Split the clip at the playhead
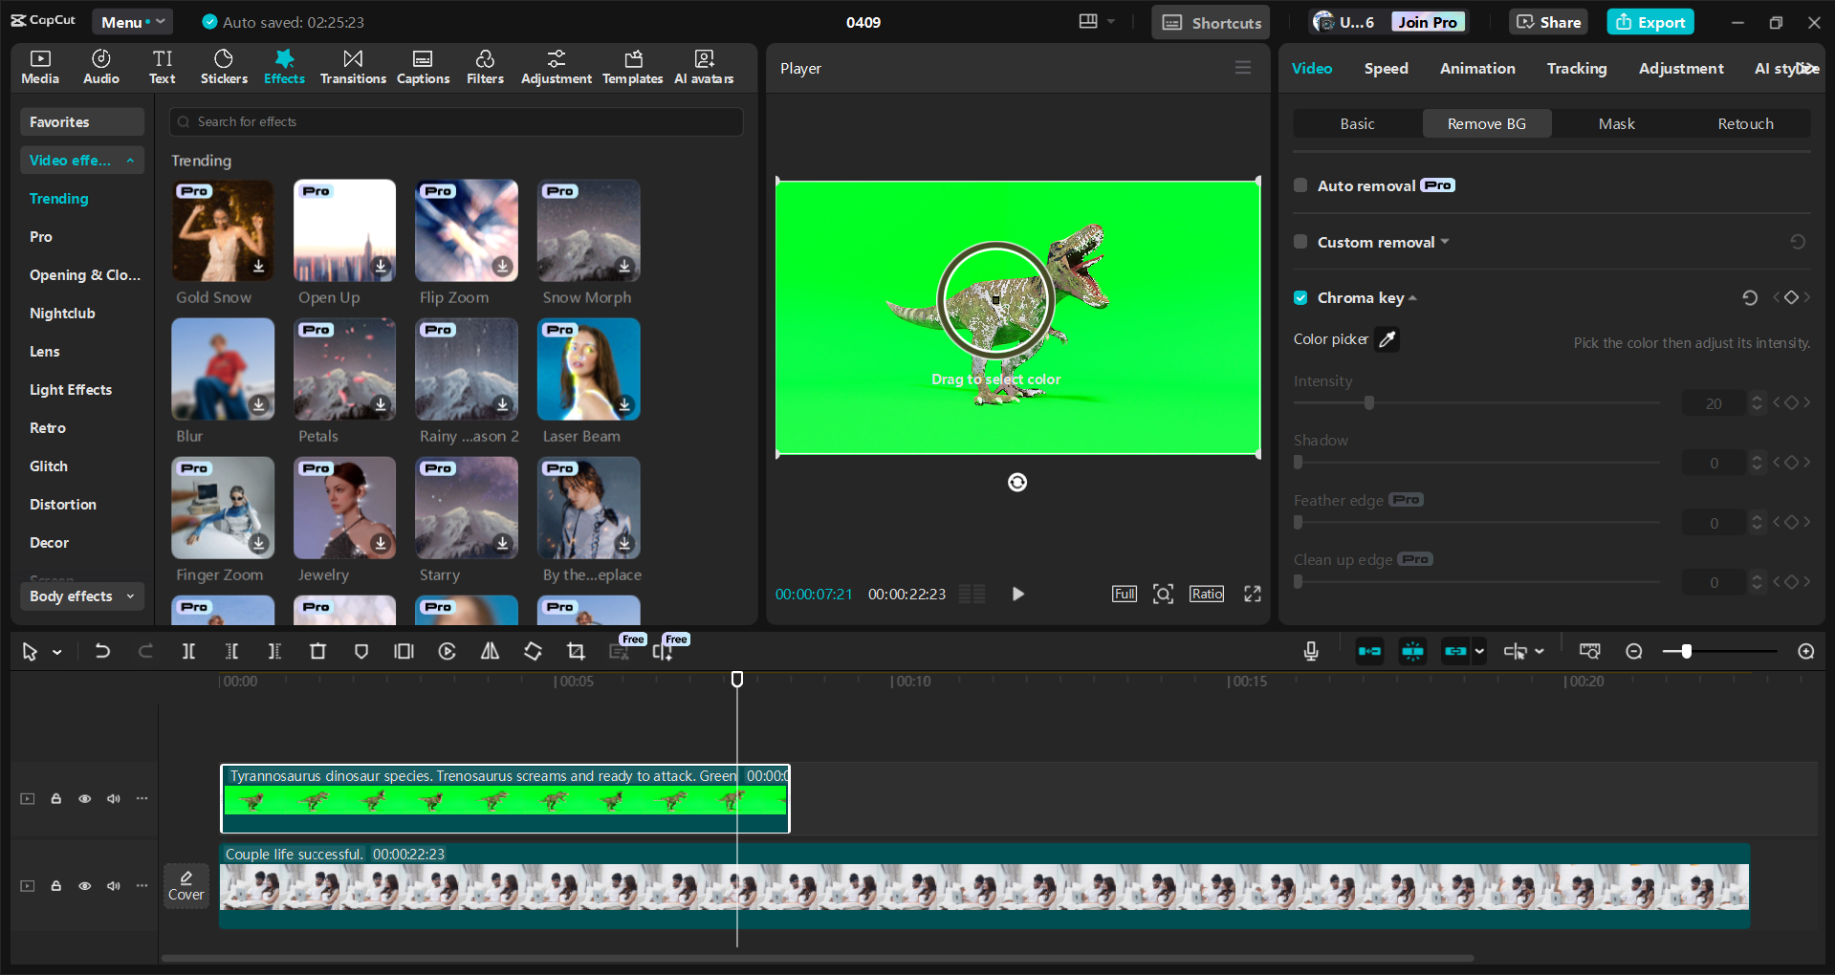Viewport: 1835px width, 975px height. pos(188,651)
